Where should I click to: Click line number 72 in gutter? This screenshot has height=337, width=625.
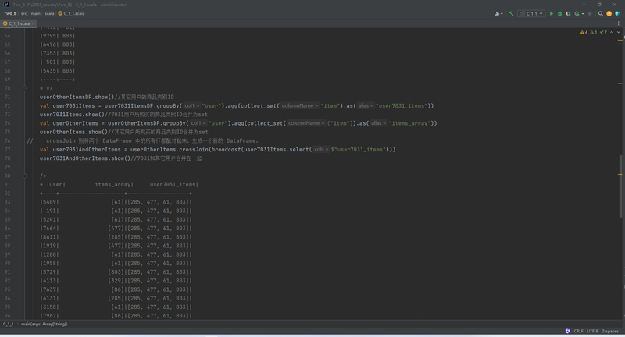click(8, 106)
